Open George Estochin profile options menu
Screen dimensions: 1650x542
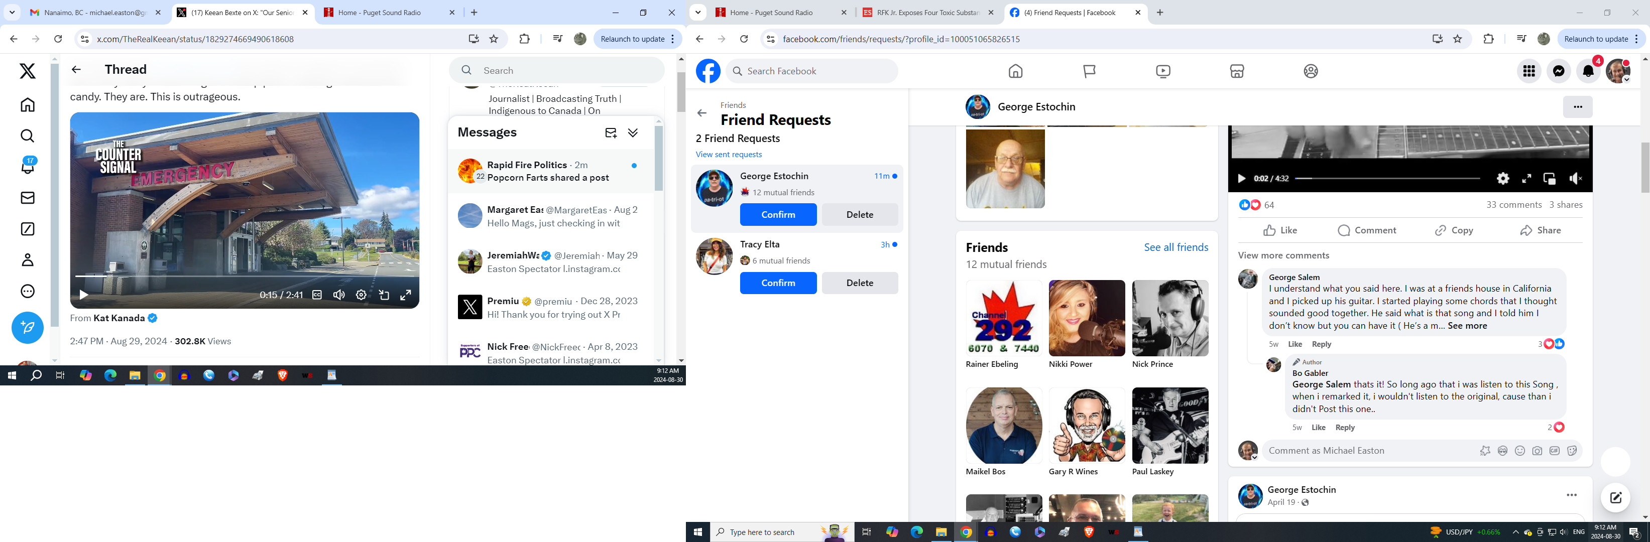point(1577,107)
